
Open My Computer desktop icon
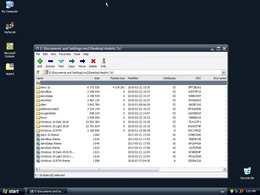[x=10, y=7]
